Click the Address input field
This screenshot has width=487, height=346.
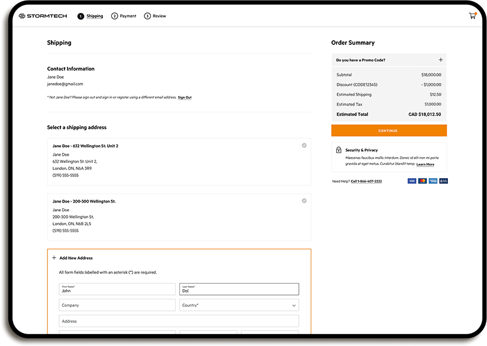[x=179, y=321]
